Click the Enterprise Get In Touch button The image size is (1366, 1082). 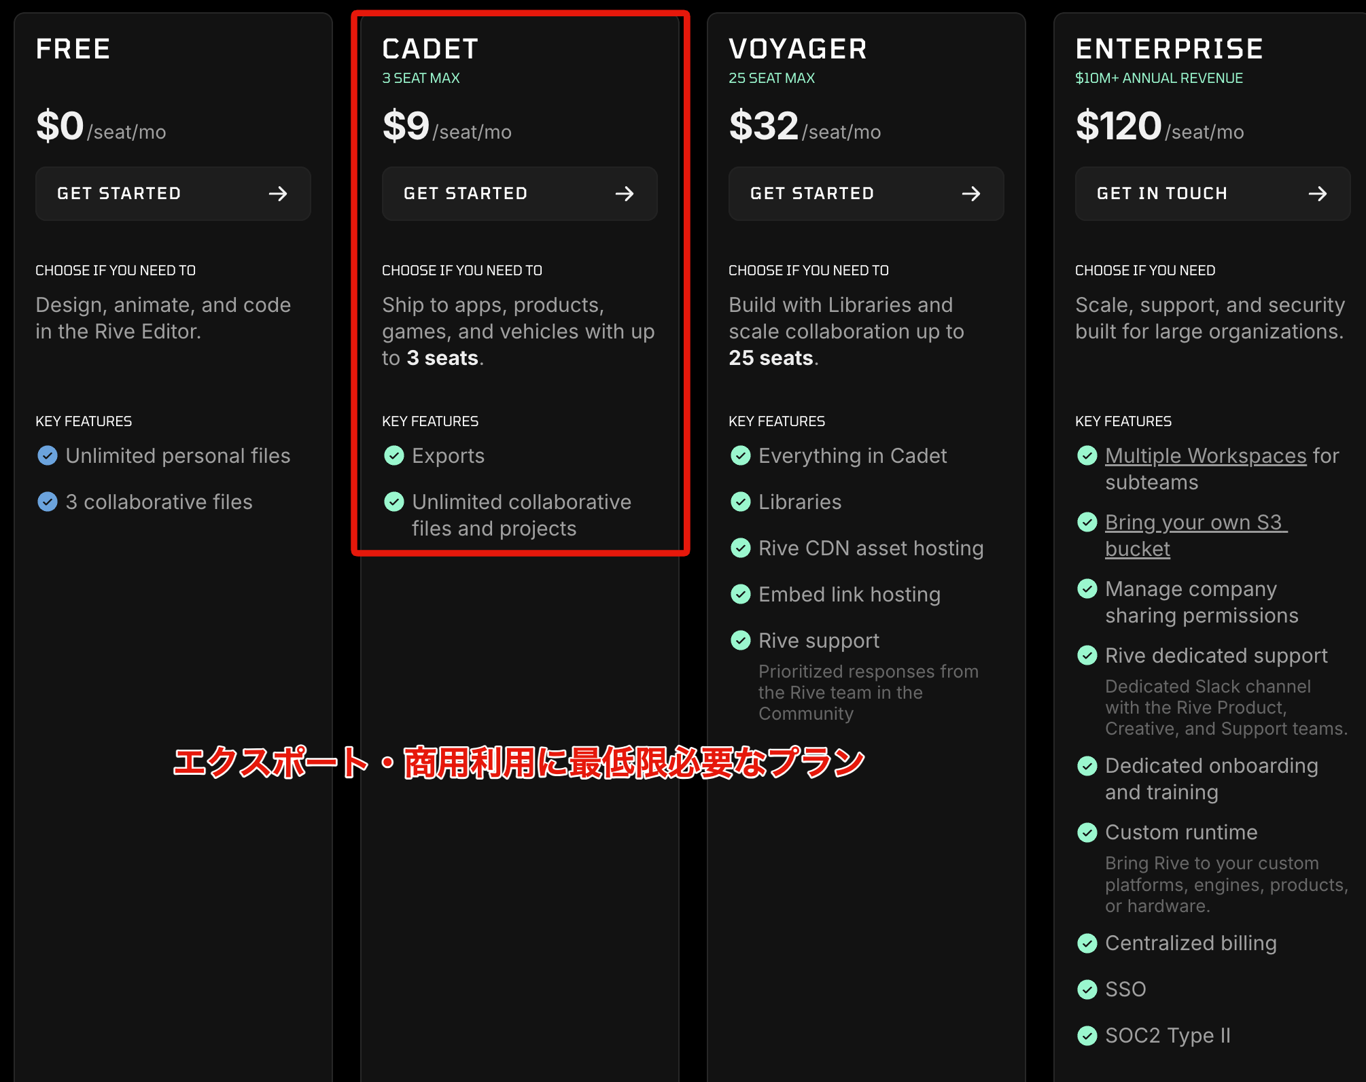coord(1213,194)
